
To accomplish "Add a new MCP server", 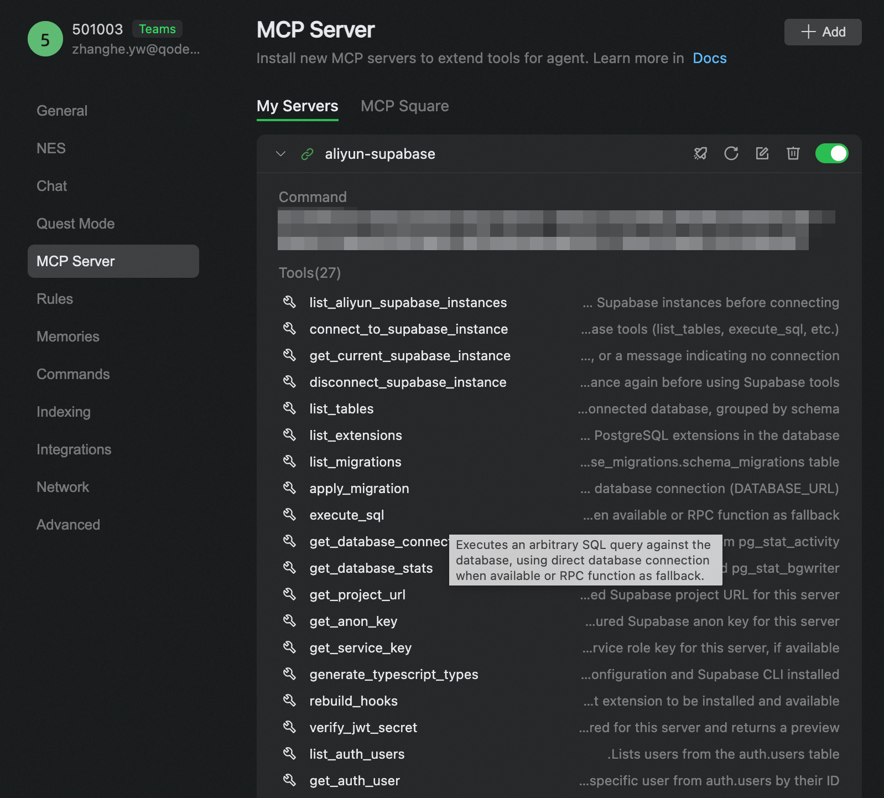I will (823, 32).
